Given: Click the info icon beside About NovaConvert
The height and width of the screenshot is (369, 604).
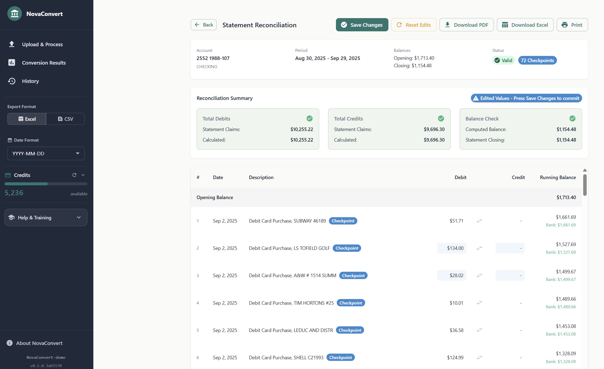Looking at the screenshot, I should 9,343.
